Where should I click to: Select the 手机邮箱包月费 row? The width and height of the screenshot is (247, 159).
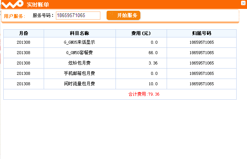coord(120,74)
